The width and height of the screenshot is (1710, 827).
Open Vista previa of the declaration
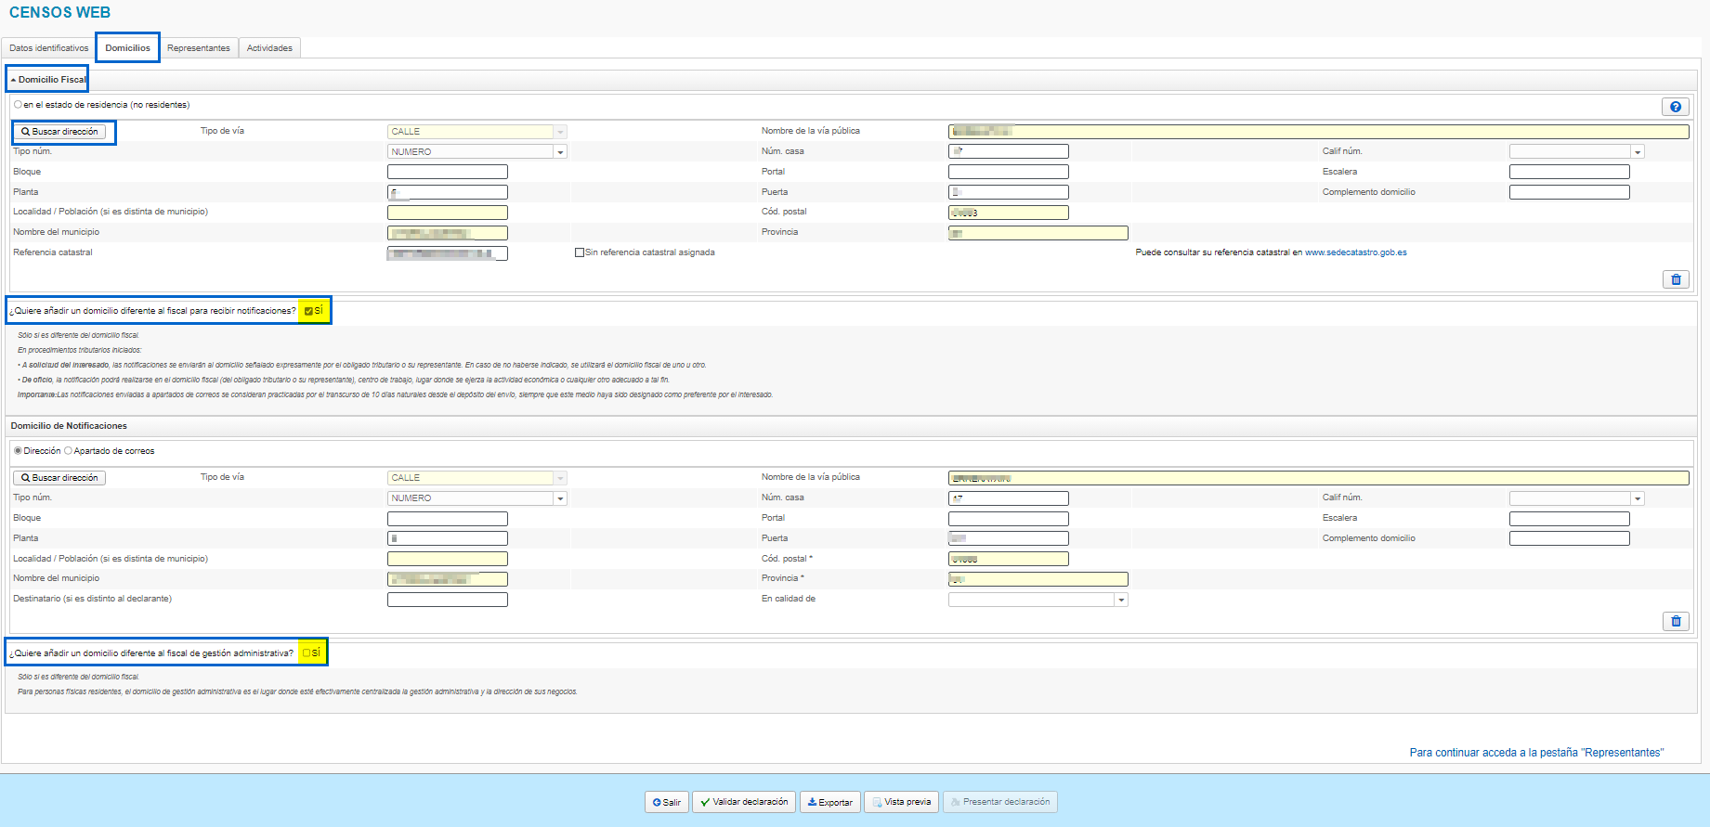(x=901, y=802)
